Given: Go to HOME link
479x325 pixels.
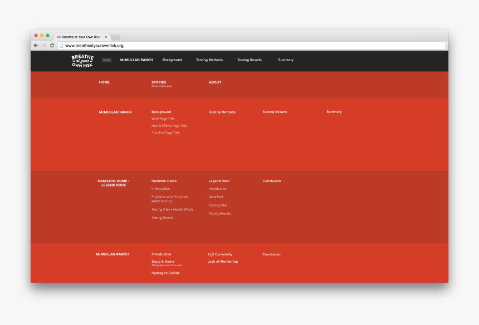Looking at the screenshot, I should [x=104, y=82].
